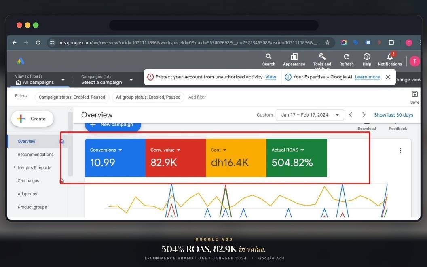The width and height of the screenshot is (427, 267).
Task: Click the Appearance icon
Action: (x=294, y=57)
